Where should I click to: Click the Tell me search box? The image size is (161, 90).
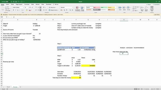(x=56, y=4)
